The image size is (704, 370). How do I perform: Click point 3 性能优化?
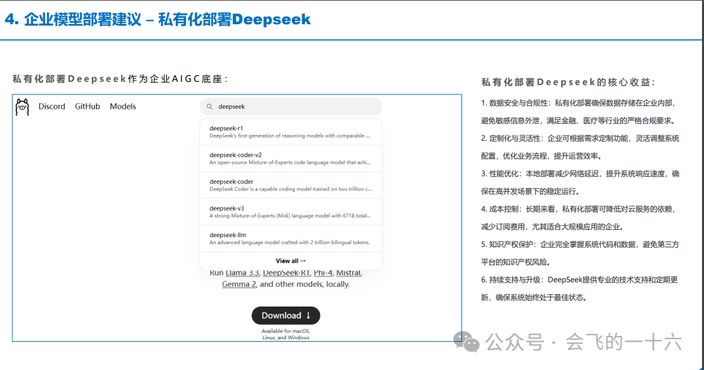pos(580,183)
